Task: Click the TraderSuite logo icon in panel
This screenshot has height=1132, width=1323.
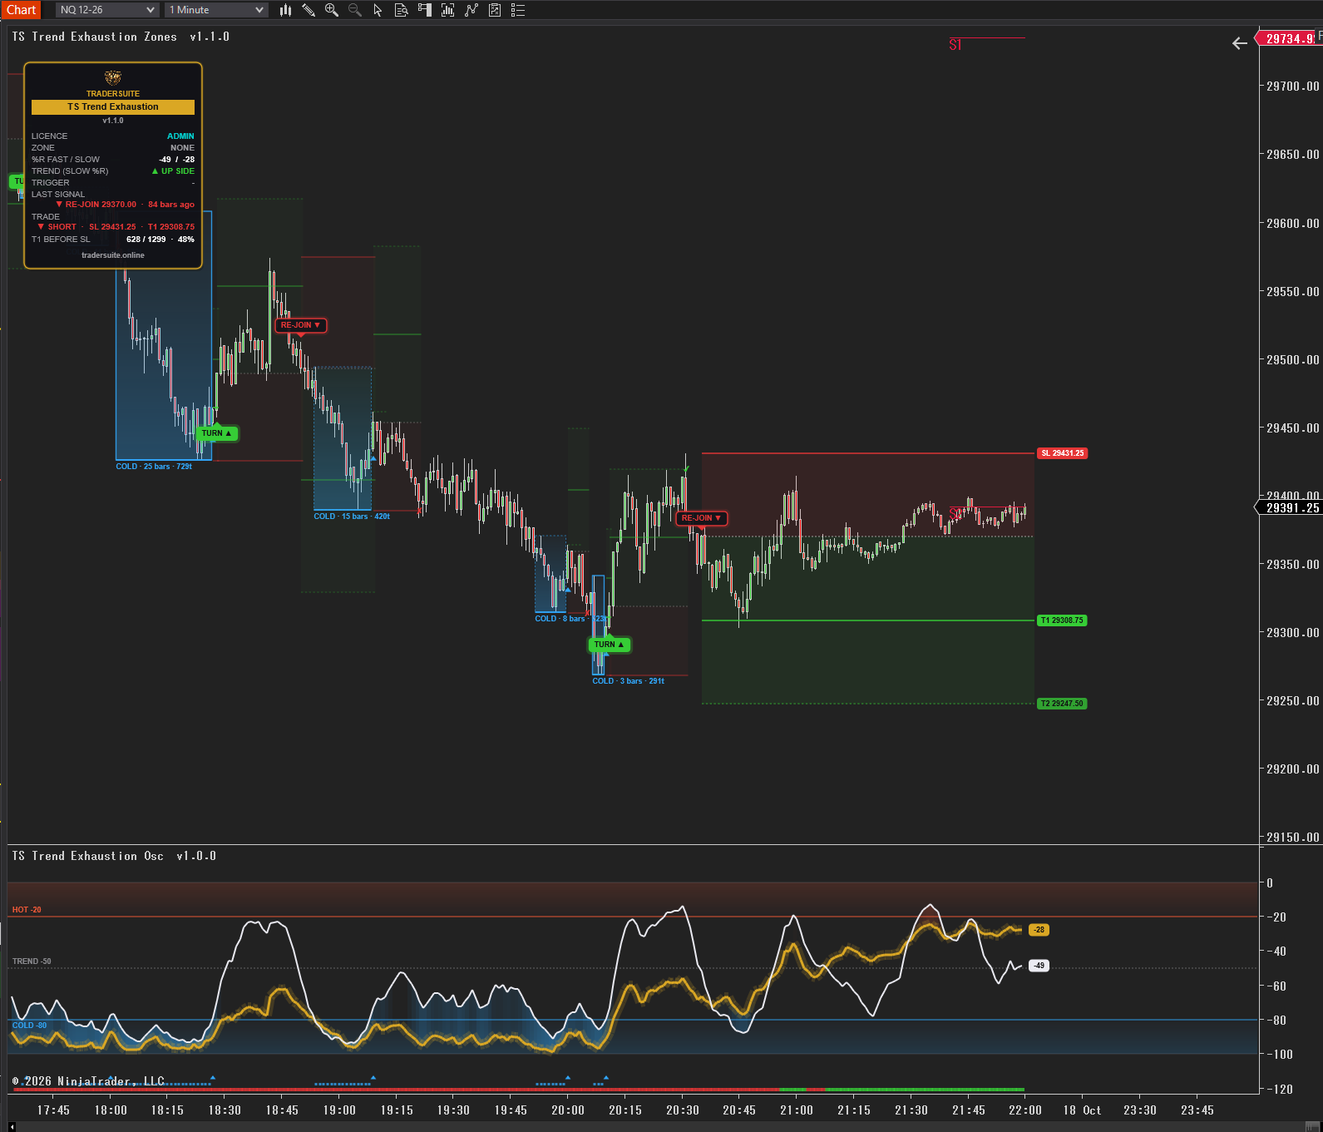Action: [x=113, y=78]
